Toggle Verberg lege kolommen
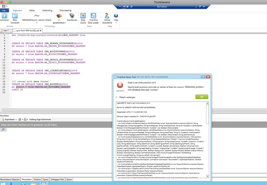This screenshot has width=267, height=185. [40, 119]
